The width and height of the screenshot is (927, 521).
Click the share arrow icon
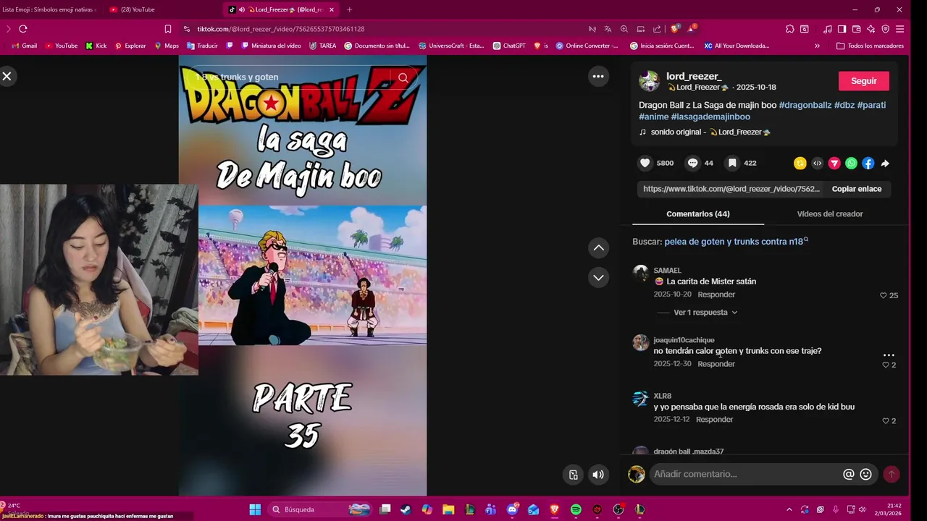pos(885,164)
